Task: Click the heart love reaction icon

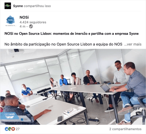Action: tap(13, 129)
